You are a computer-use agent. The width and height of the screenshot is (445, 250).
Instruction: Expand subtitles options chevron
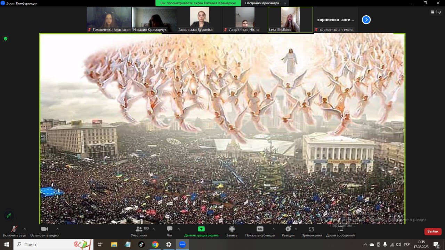click(274, 229)
